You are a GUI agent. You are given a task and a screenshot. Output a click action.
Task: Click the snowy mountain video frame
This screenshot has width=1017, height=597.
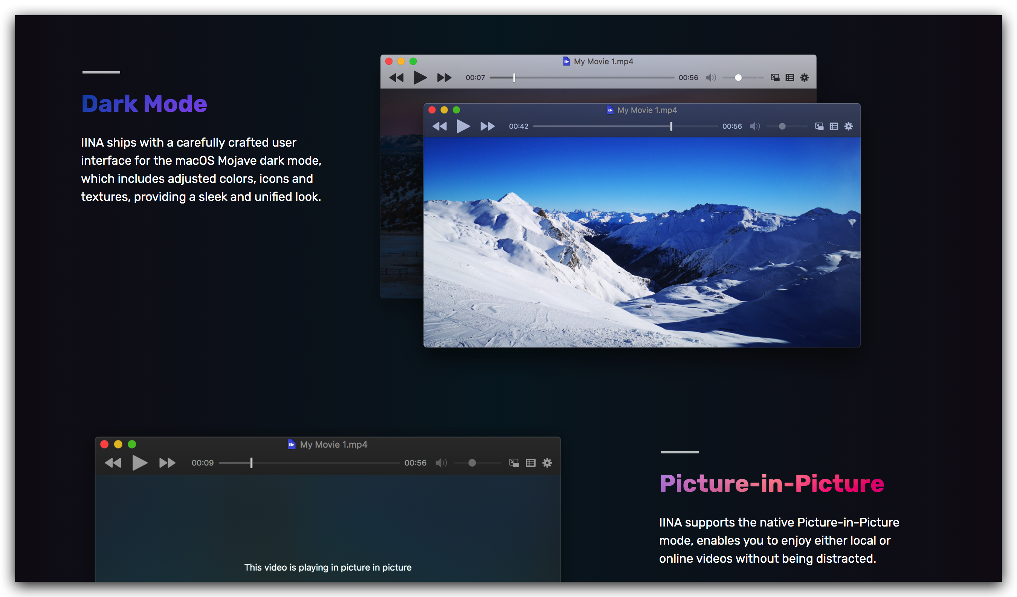coord(642,242)
